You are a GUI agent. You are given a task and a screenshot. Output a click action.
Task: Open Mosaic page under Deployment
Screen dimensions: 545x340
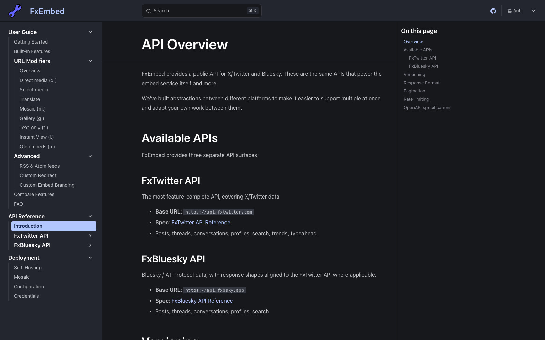point(22,277)
